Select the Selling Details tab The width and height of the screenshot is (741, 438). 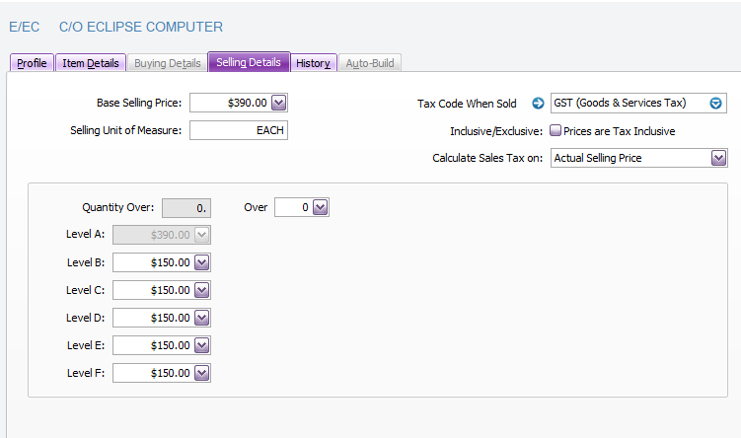[249, 63]
